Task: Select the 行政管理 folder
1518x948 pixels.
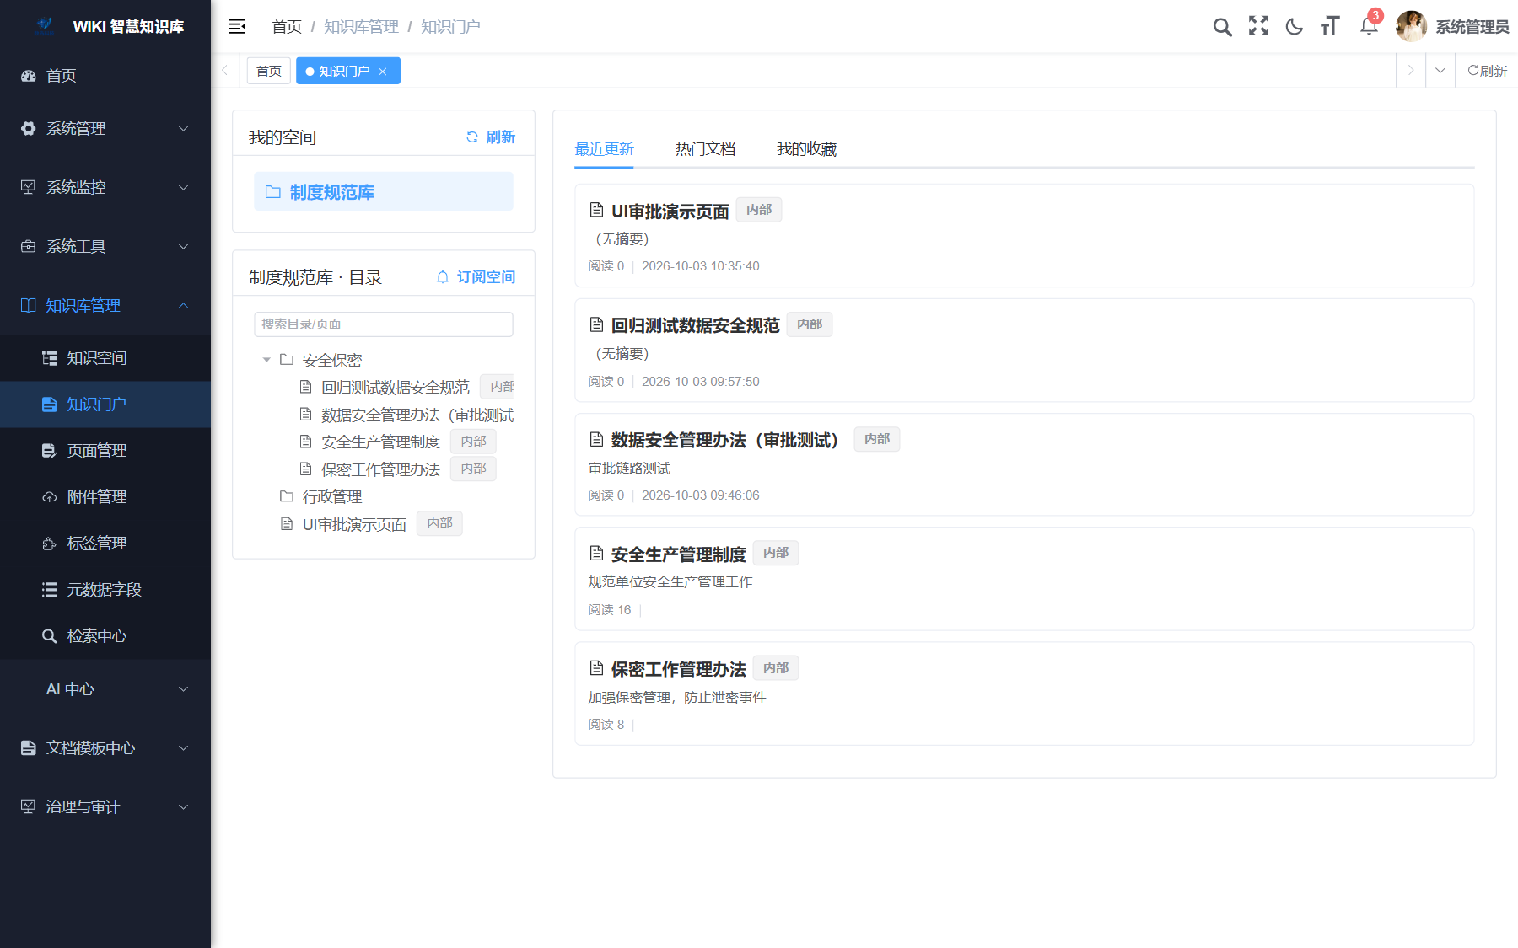Action: pyautogui.click(x=331, y=496)
